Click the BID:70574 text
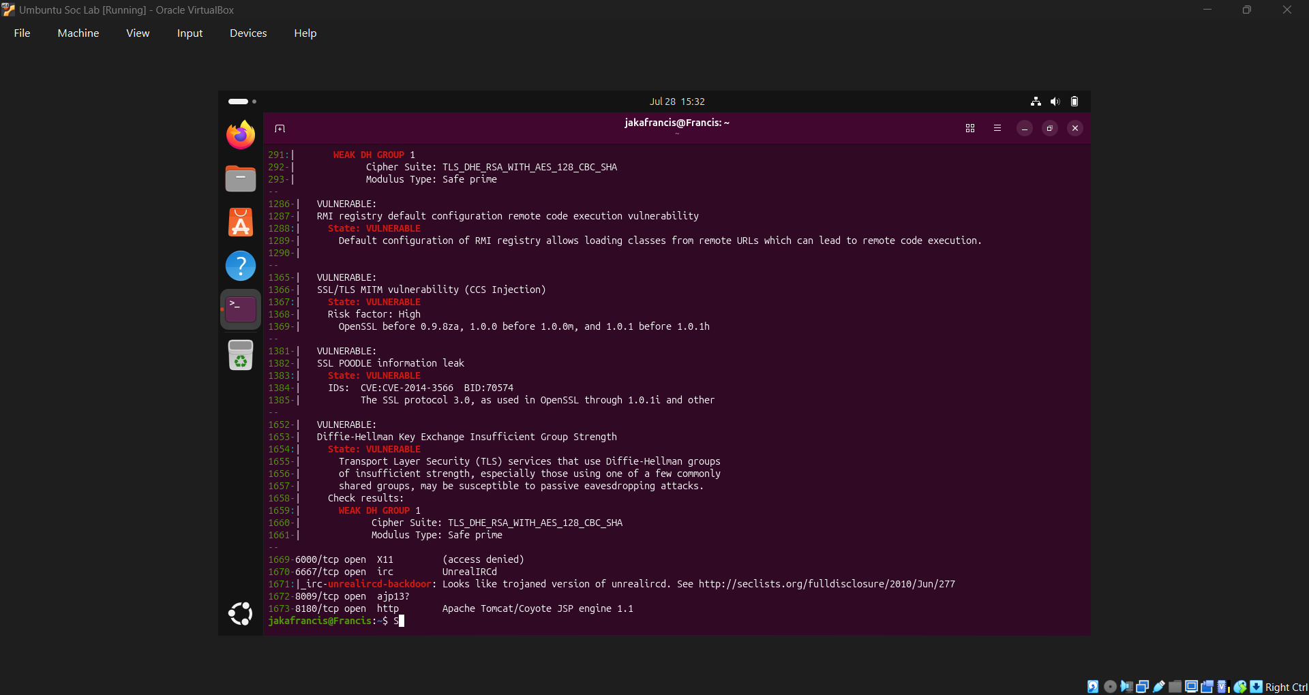This screenshot has width=1309, height=695. (x=489, y=388)
